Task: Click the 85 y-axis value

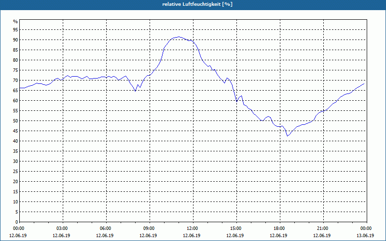Action: pos(15,50)
